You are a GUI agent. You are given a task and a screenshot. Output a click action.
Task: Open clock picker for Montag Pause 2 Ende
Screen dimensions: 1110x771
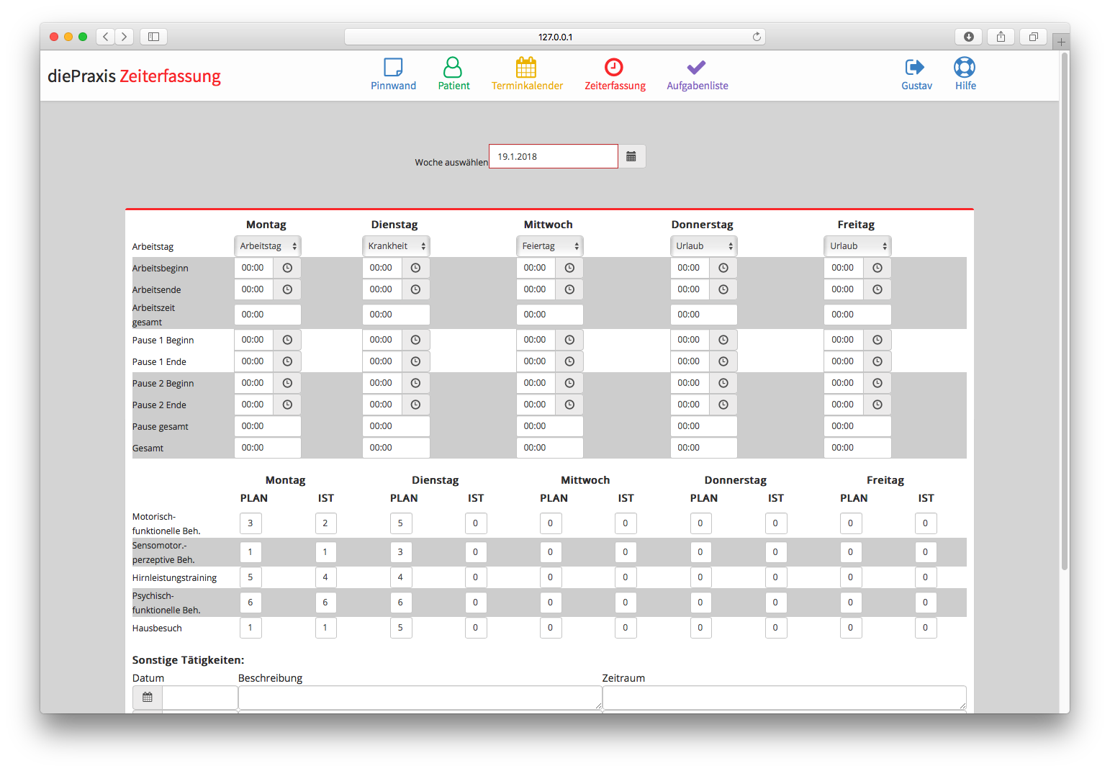(x=287, y=405)
